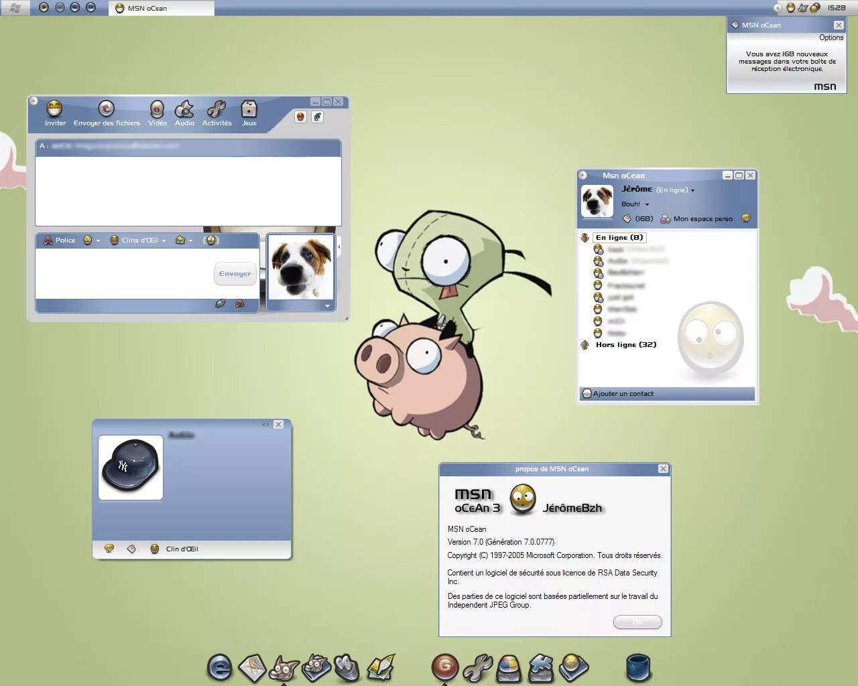Open the blue recycle bin dock icon
Image resolution: width=858 pixels, height=686 pixels.
tap(638, 667)
